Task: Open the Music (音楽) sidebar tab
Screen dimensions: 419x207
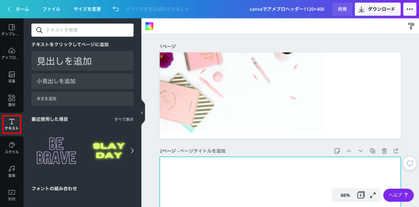Action: point(12,171)
